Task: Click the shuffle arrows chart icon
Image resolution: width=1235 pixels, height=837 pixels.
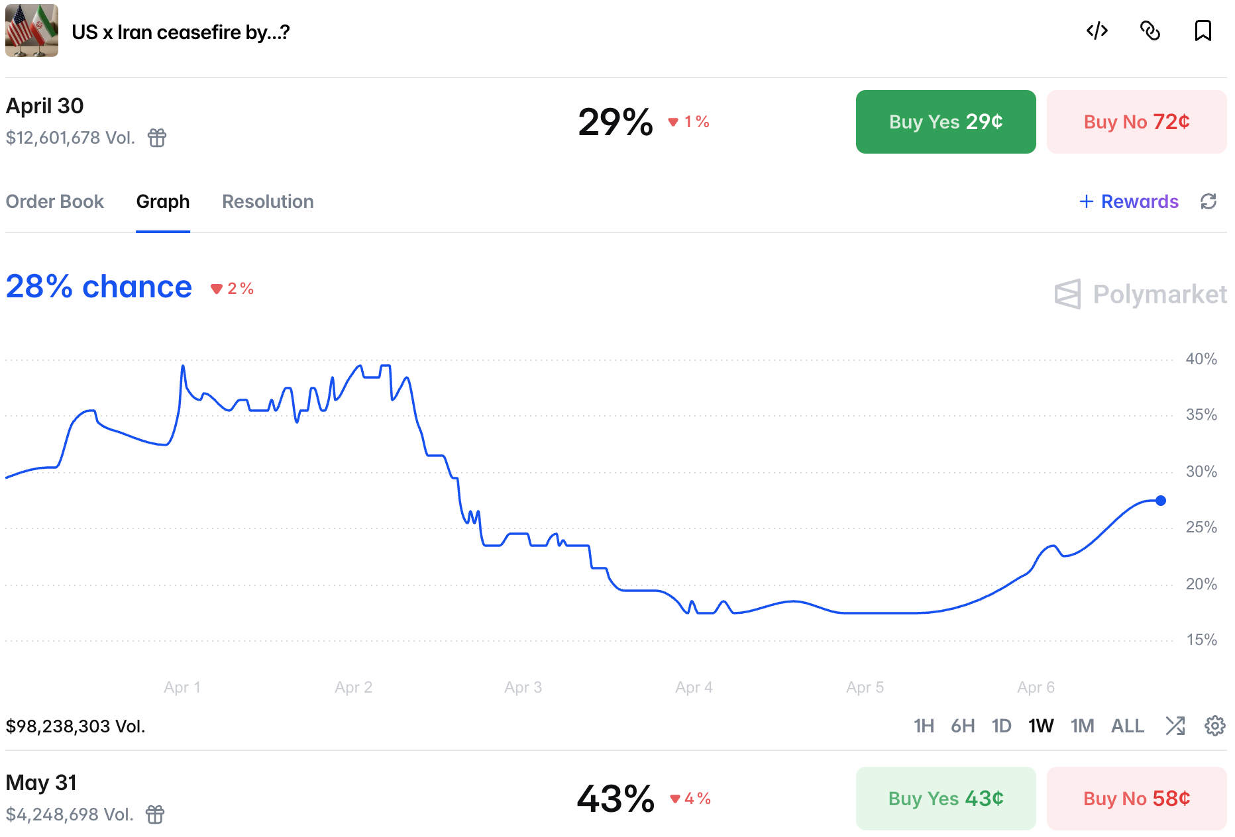Action: tap(1175, 726)
